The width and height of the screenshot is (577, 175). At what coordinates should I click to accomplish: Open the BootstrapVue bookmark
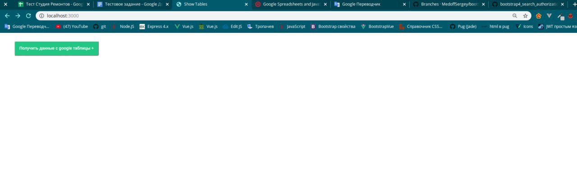377,26
